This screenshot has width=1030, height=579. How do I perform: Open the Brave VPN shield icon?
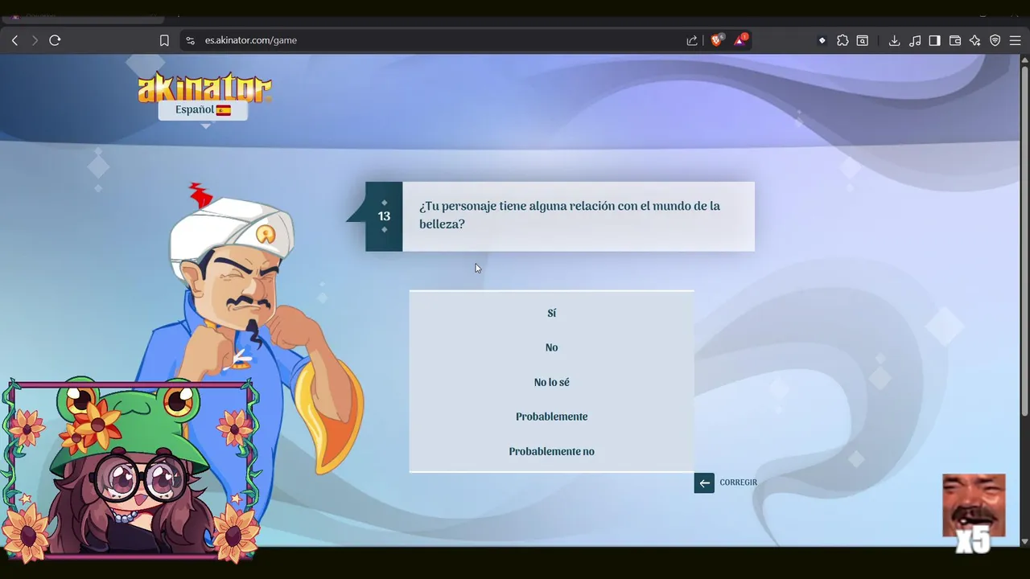(x=995, y=40)
